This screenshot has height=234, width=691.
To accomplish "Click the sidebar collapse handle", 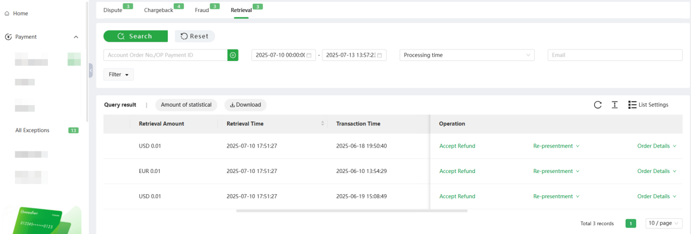I will pos(90,70).
